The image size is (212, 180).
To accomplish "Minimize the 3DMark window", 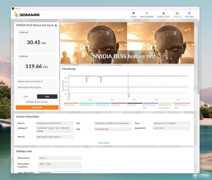I will pyautogui.click(x=184, y=8).
